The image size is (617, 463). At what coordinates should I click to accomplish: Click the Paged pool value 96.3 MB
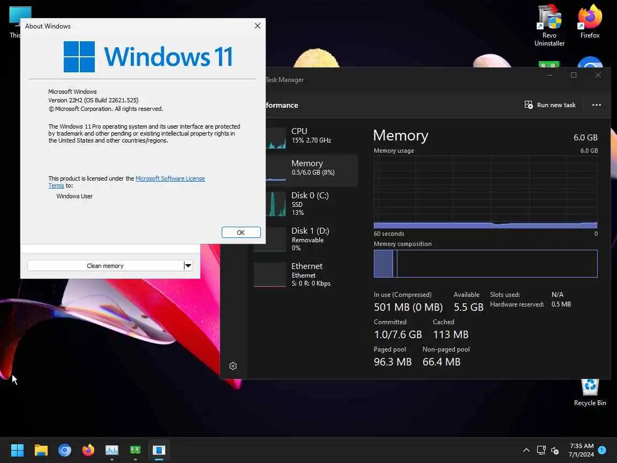[x=393, y=362]
